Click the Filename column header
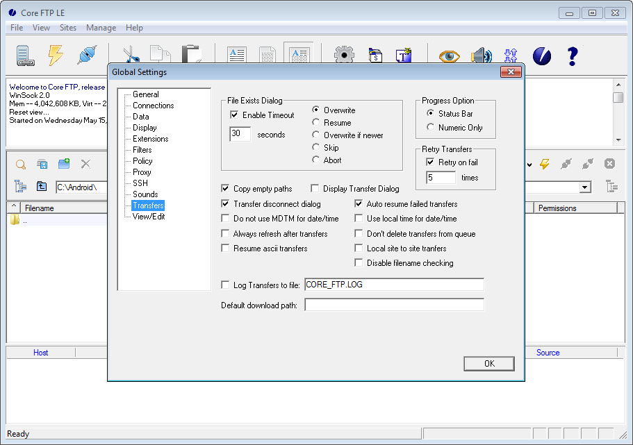 (x=64, y=208)
